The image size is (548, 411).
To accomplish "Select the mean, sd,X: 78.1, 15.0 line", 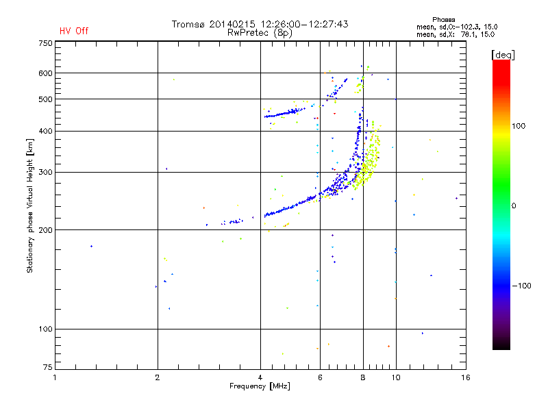I will pos(456,34).
